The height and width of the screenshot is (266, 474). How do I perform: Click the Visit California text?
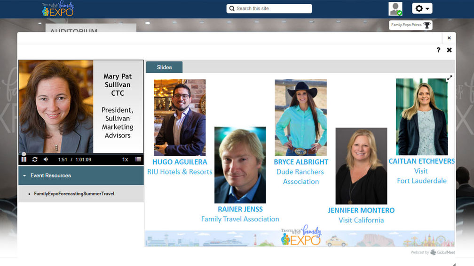click(x=361, y=220)
